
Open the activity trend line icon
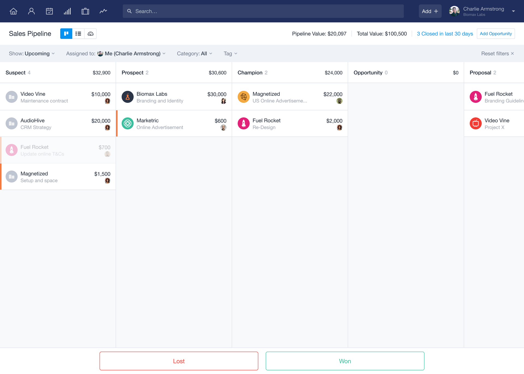click(103, 11)
